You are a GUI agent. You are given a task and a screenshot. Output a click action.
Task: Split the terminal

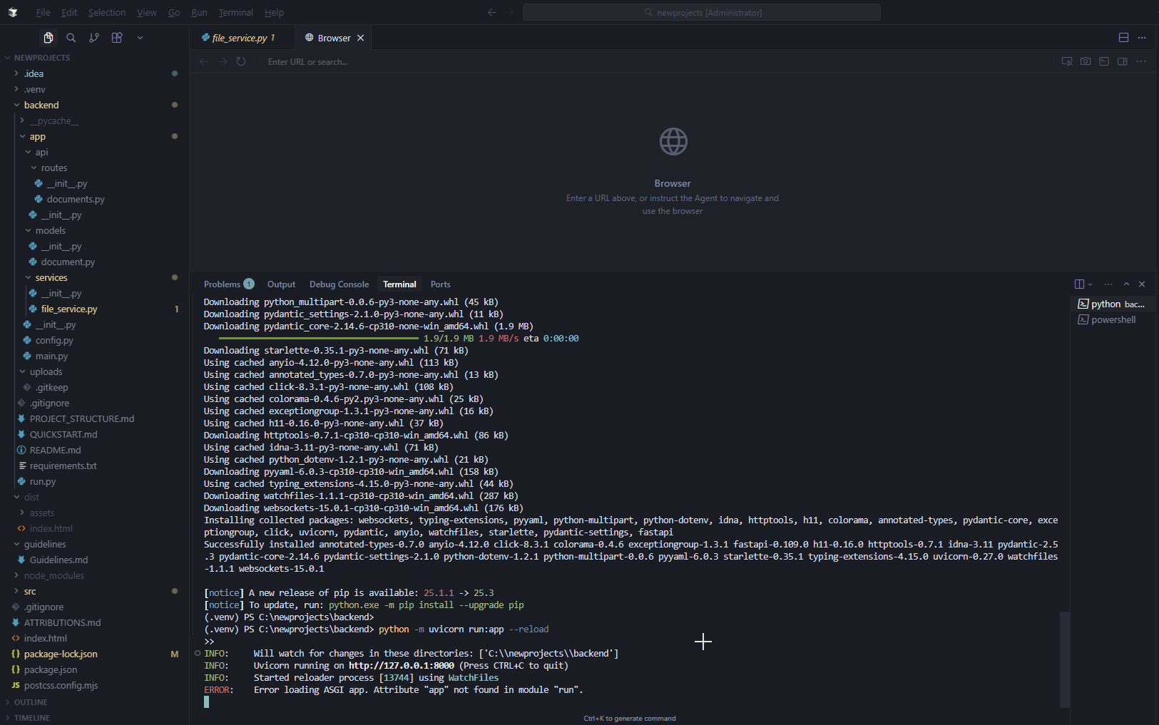tap(1079, 284)
